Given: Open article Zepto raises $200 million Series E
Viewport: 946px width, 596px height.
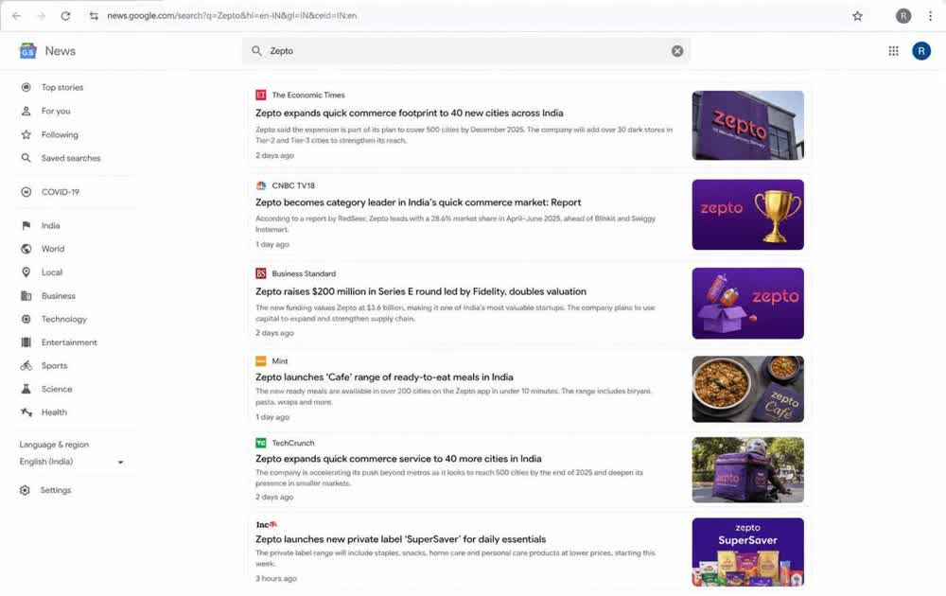Looking at the screenshot, I should pos(421,291).
